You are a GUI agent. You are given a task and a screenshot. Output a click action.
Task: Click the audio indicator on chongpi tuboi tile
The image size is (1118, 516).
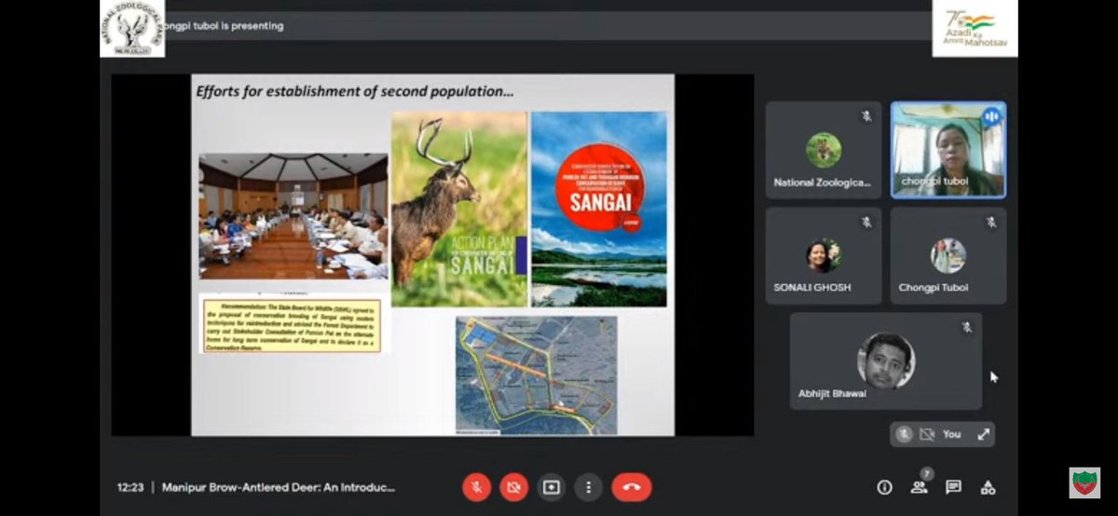(x=991, y=116)
